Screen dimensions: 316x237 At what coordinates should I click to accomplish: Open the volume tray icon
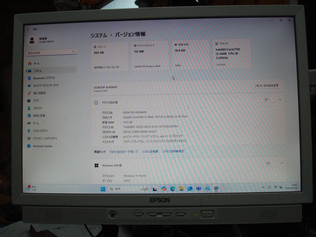[280, 187]
